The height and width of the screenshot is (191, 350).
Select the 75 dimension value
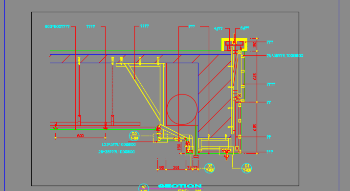189,167
